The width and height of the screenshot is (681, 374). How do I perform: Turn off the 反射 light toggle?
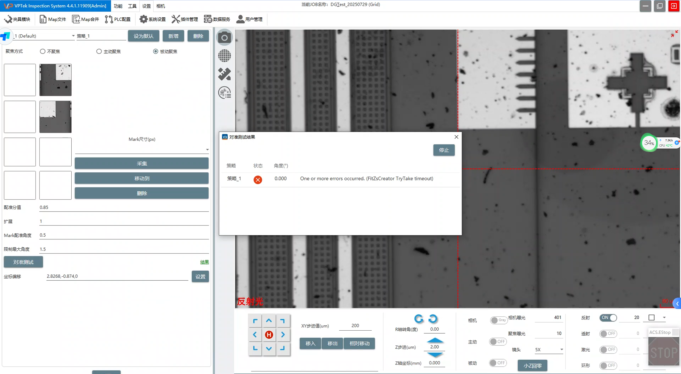[608, 318]
